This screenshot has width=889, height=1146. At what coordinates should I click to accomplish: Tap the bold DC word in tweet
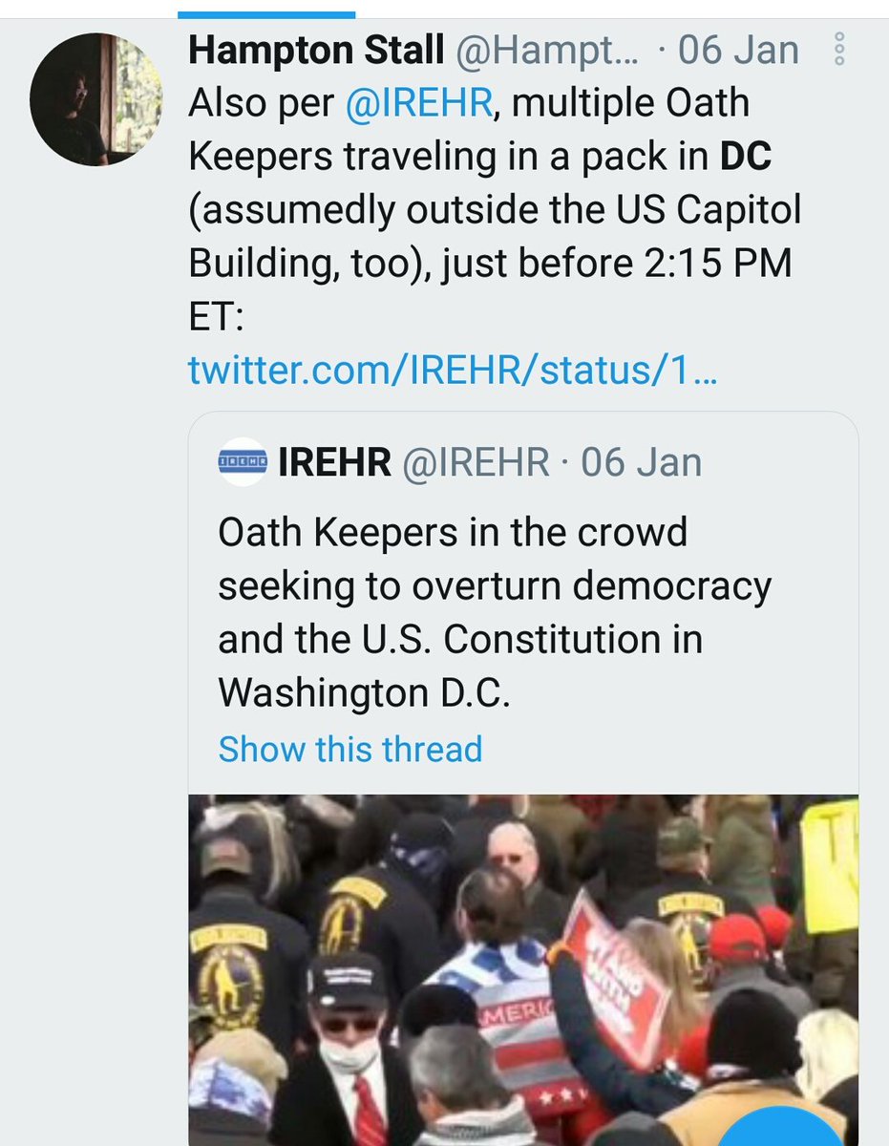(745, 157)
